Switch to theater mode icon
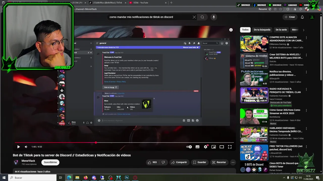The width and height of the screenshot is (323, 181). tap(222, 147)
